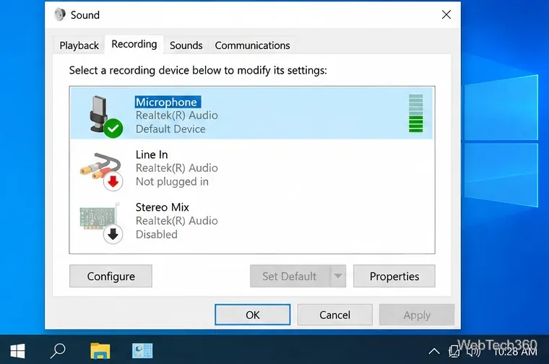549x364 pixels.
Task: Open File Explorer from taskbar
Action: [100, 351]
